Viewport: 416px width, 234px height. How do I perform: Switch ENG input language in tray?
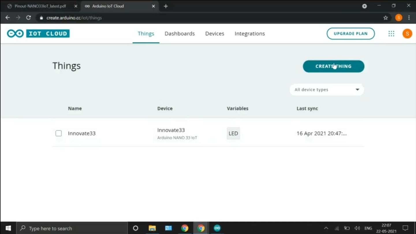(368, 228)
